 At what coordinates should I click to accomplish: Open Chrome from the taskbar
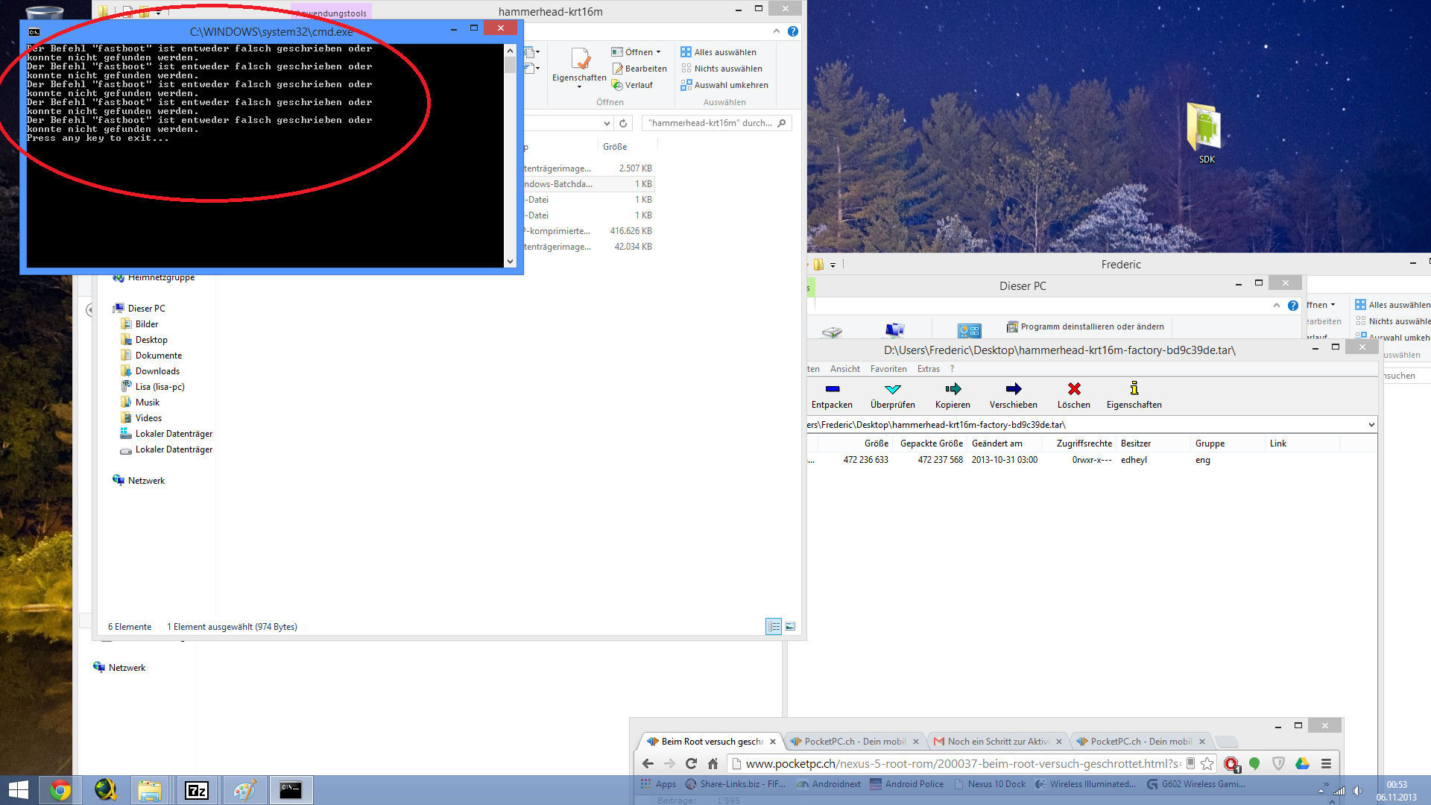pyautogui.click(x=60, y=790)
